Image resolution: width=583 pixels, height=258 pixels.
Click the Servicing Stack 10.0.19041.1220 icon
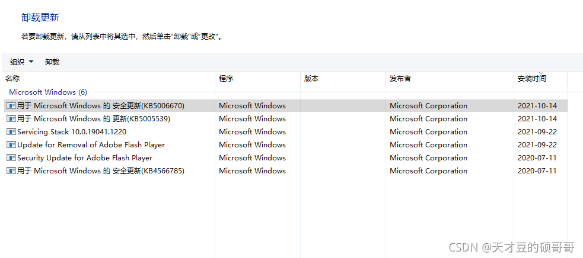tap(11, 132)
